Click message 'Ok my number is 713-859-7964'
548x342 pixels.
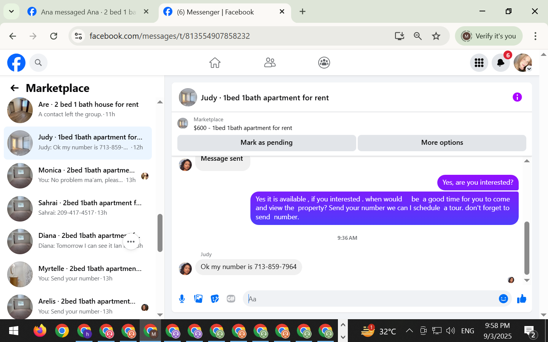[249, 267]
